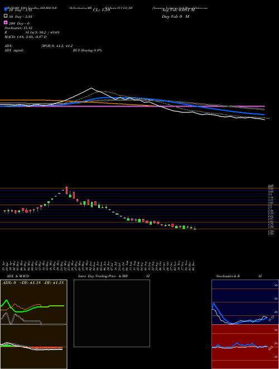Click the red MACD histogram bars
Viewport: 279px width, 369px height.
pyautogui.click(x=46, y=347)
